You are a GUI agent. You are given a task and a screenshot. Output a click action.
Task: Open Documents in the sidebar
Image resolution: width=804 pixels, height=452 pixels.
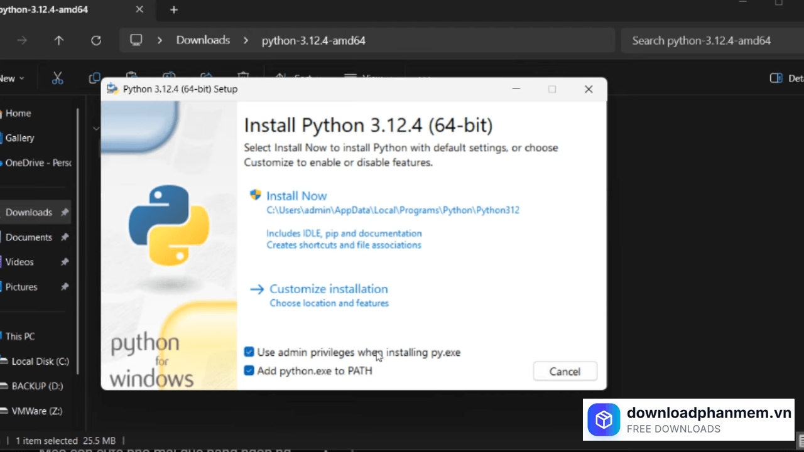pyautogui.click(x=29, y=237)
